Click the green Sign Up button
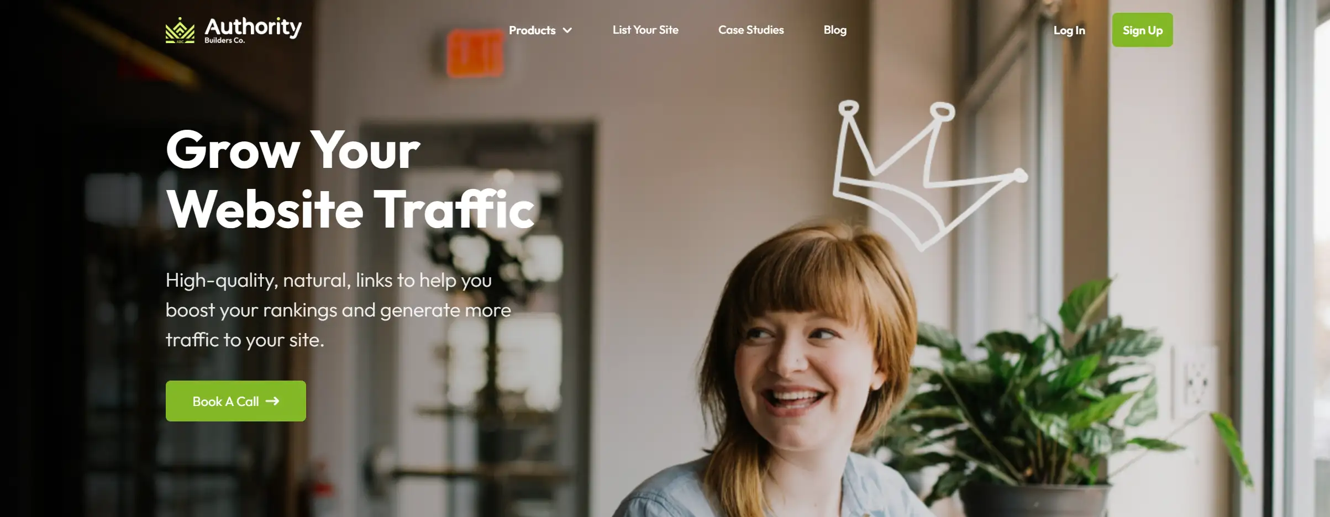This screenshot has height=517, width=1330. click(x=1142, y=30)
